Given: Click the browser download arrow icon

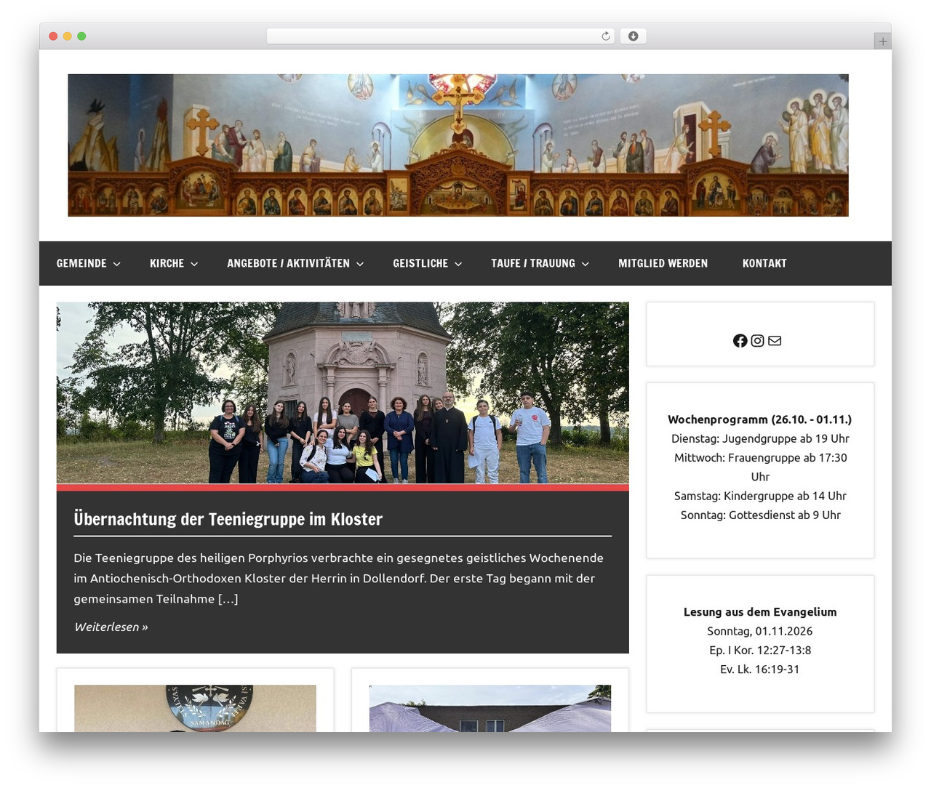Looking at the screenshot, I should [633, 36].
